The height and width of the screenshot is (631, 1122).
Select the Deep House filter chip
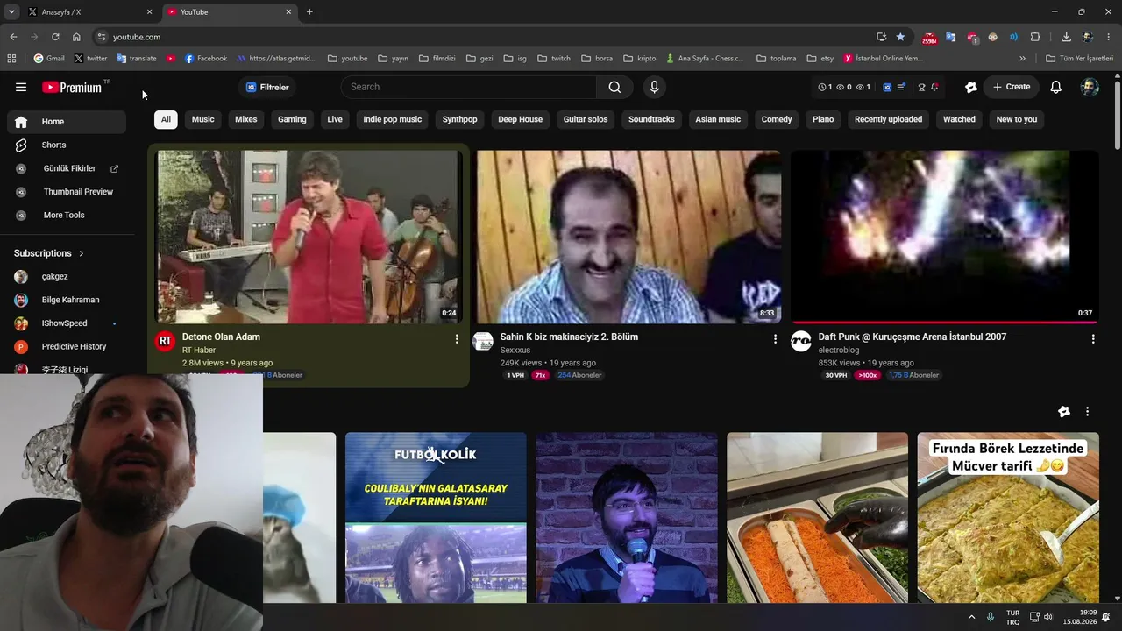[x=521, y=119]
